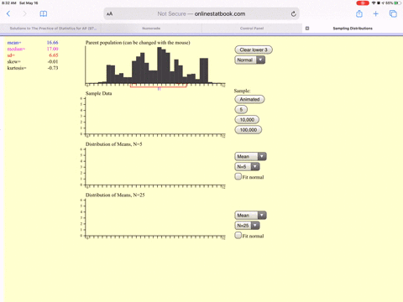
Task: Open the Mean statistic dropdown above N=25
Action: [x=250, y=216]
